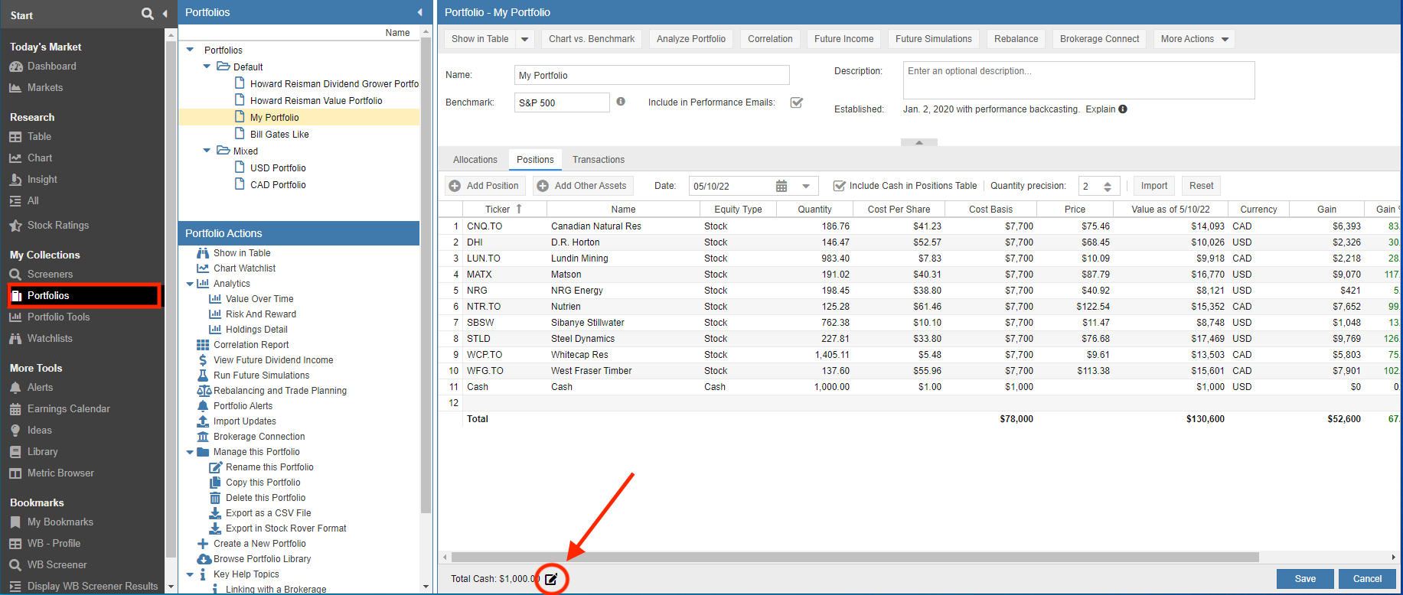Open Metric Browser
The height and width of the screenshot is (595, 1403).
point(51,473)
